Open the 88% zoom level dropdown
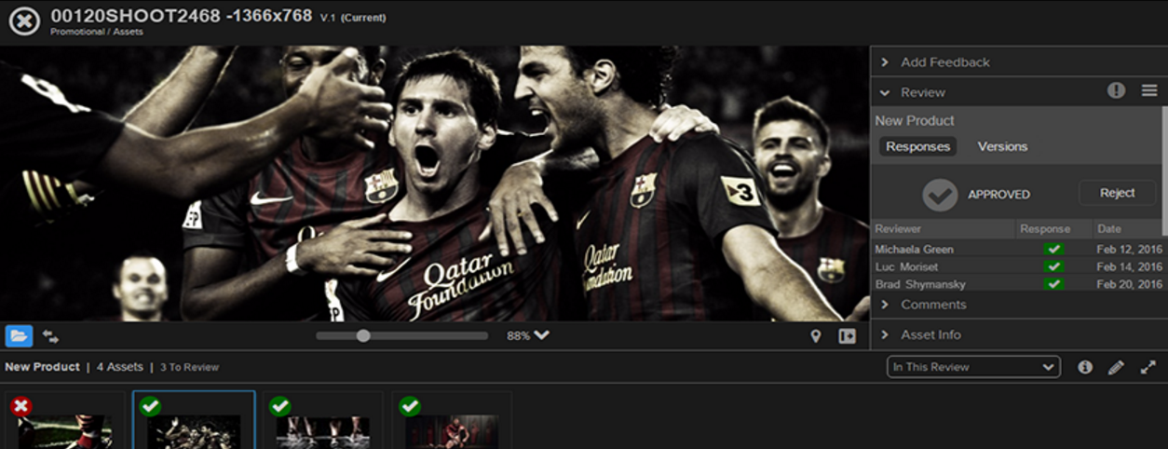The width and height of the screenshot is (1168, 449). coord(528,335)
